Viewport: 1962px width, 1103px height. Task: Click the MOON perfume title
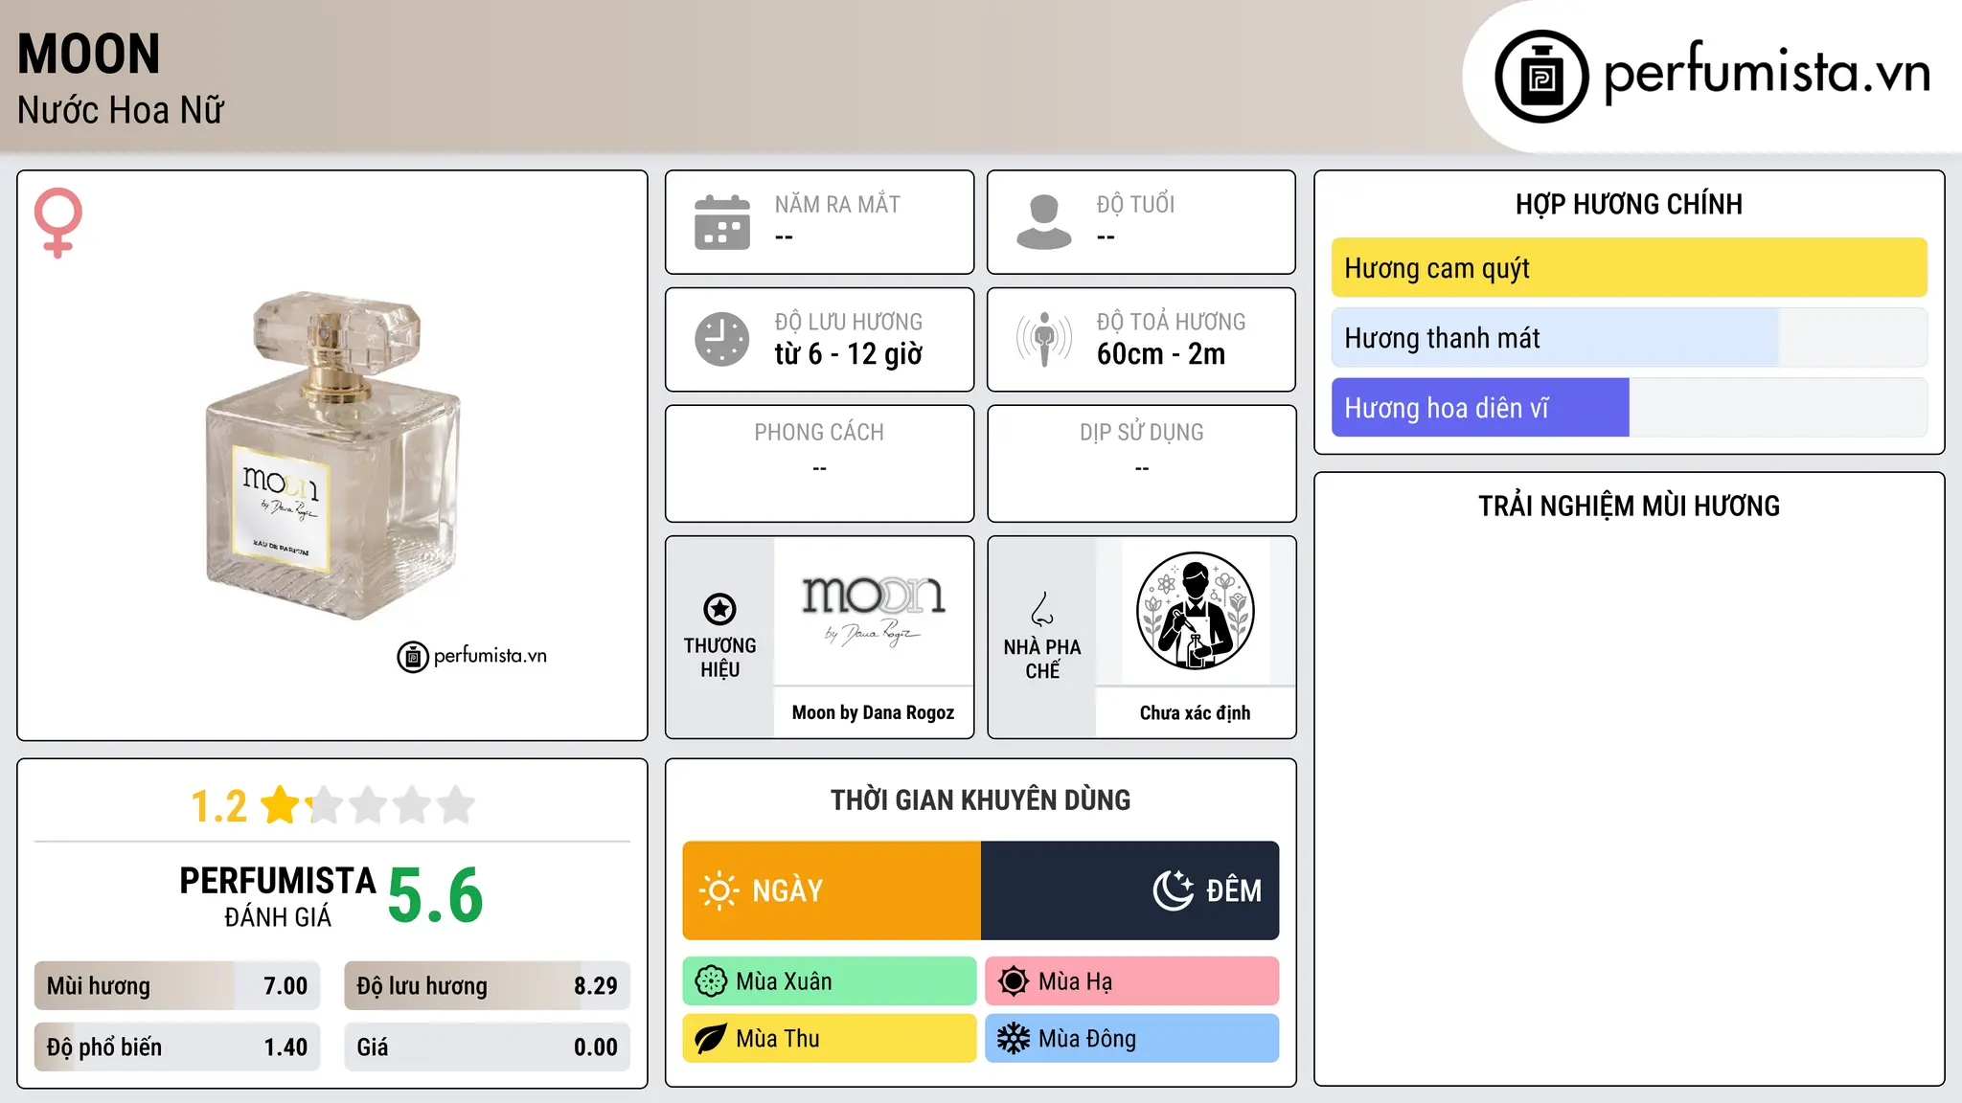89,54
